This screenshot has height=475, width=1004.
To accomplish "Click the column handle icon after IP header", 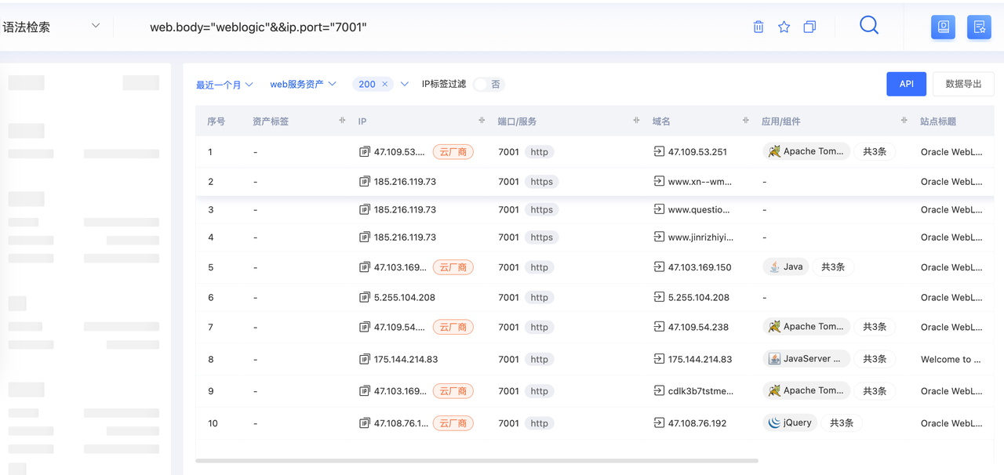I will click(482, 121).
